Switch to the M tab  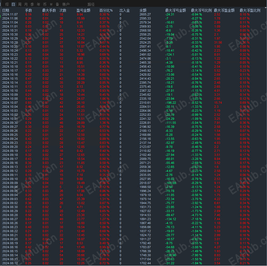click(51, 4)
